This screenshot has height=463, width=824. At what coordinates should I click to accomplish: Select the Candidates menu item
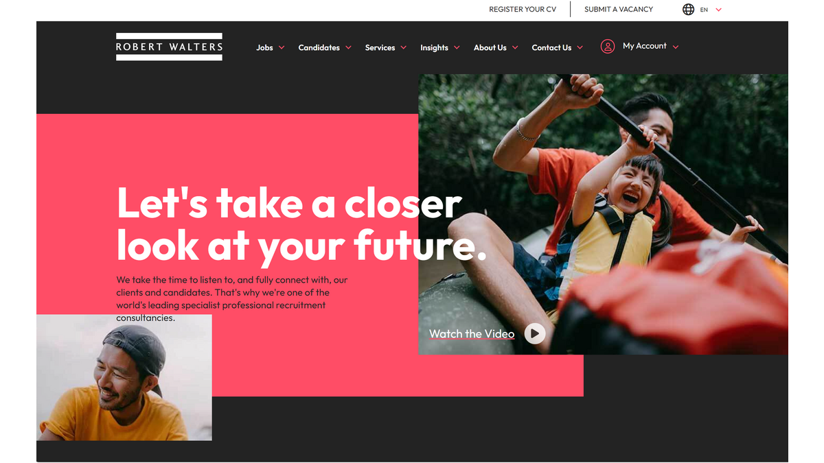point(319,48)
